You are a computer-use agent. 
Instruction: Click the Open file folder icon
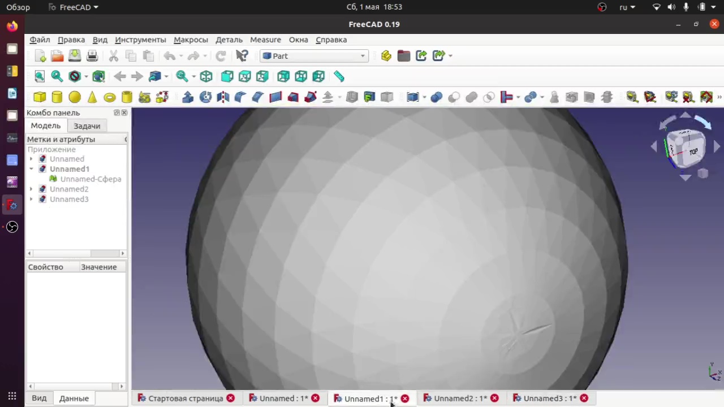[57, 56]
